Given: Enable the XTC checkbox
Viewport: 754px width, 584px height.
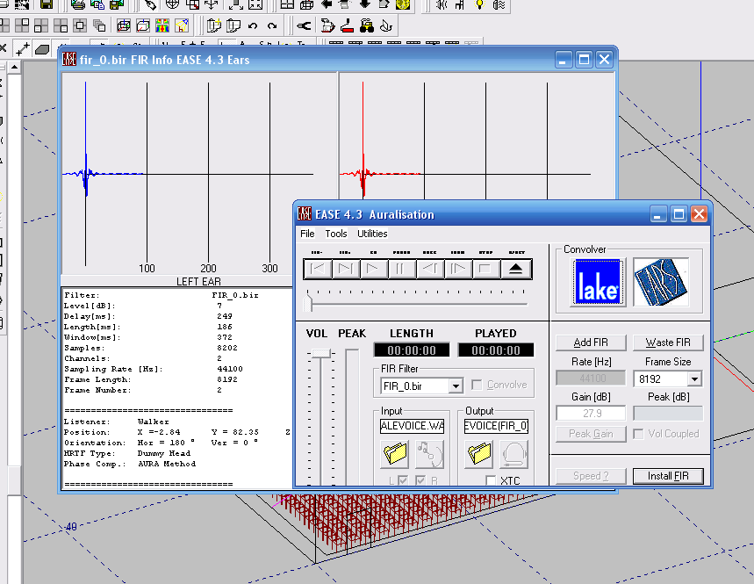Looking at the screenshot, I should coord(491,480).
